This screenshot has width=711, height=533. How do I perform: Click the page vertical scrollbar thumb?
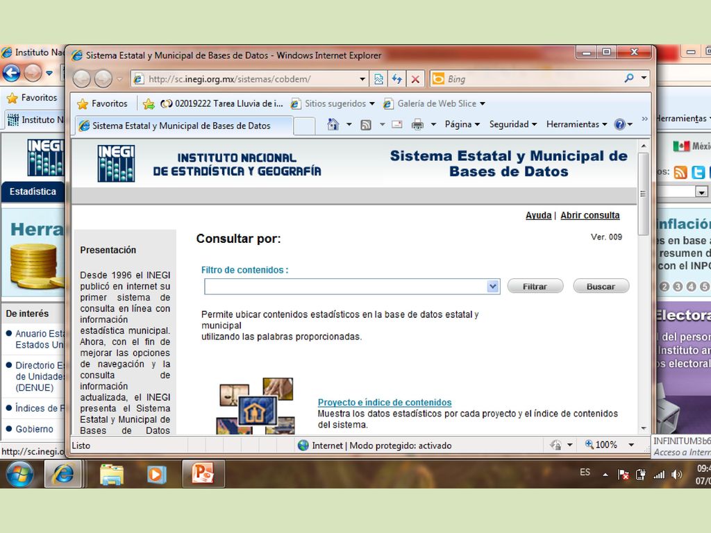tap(642, 194)
